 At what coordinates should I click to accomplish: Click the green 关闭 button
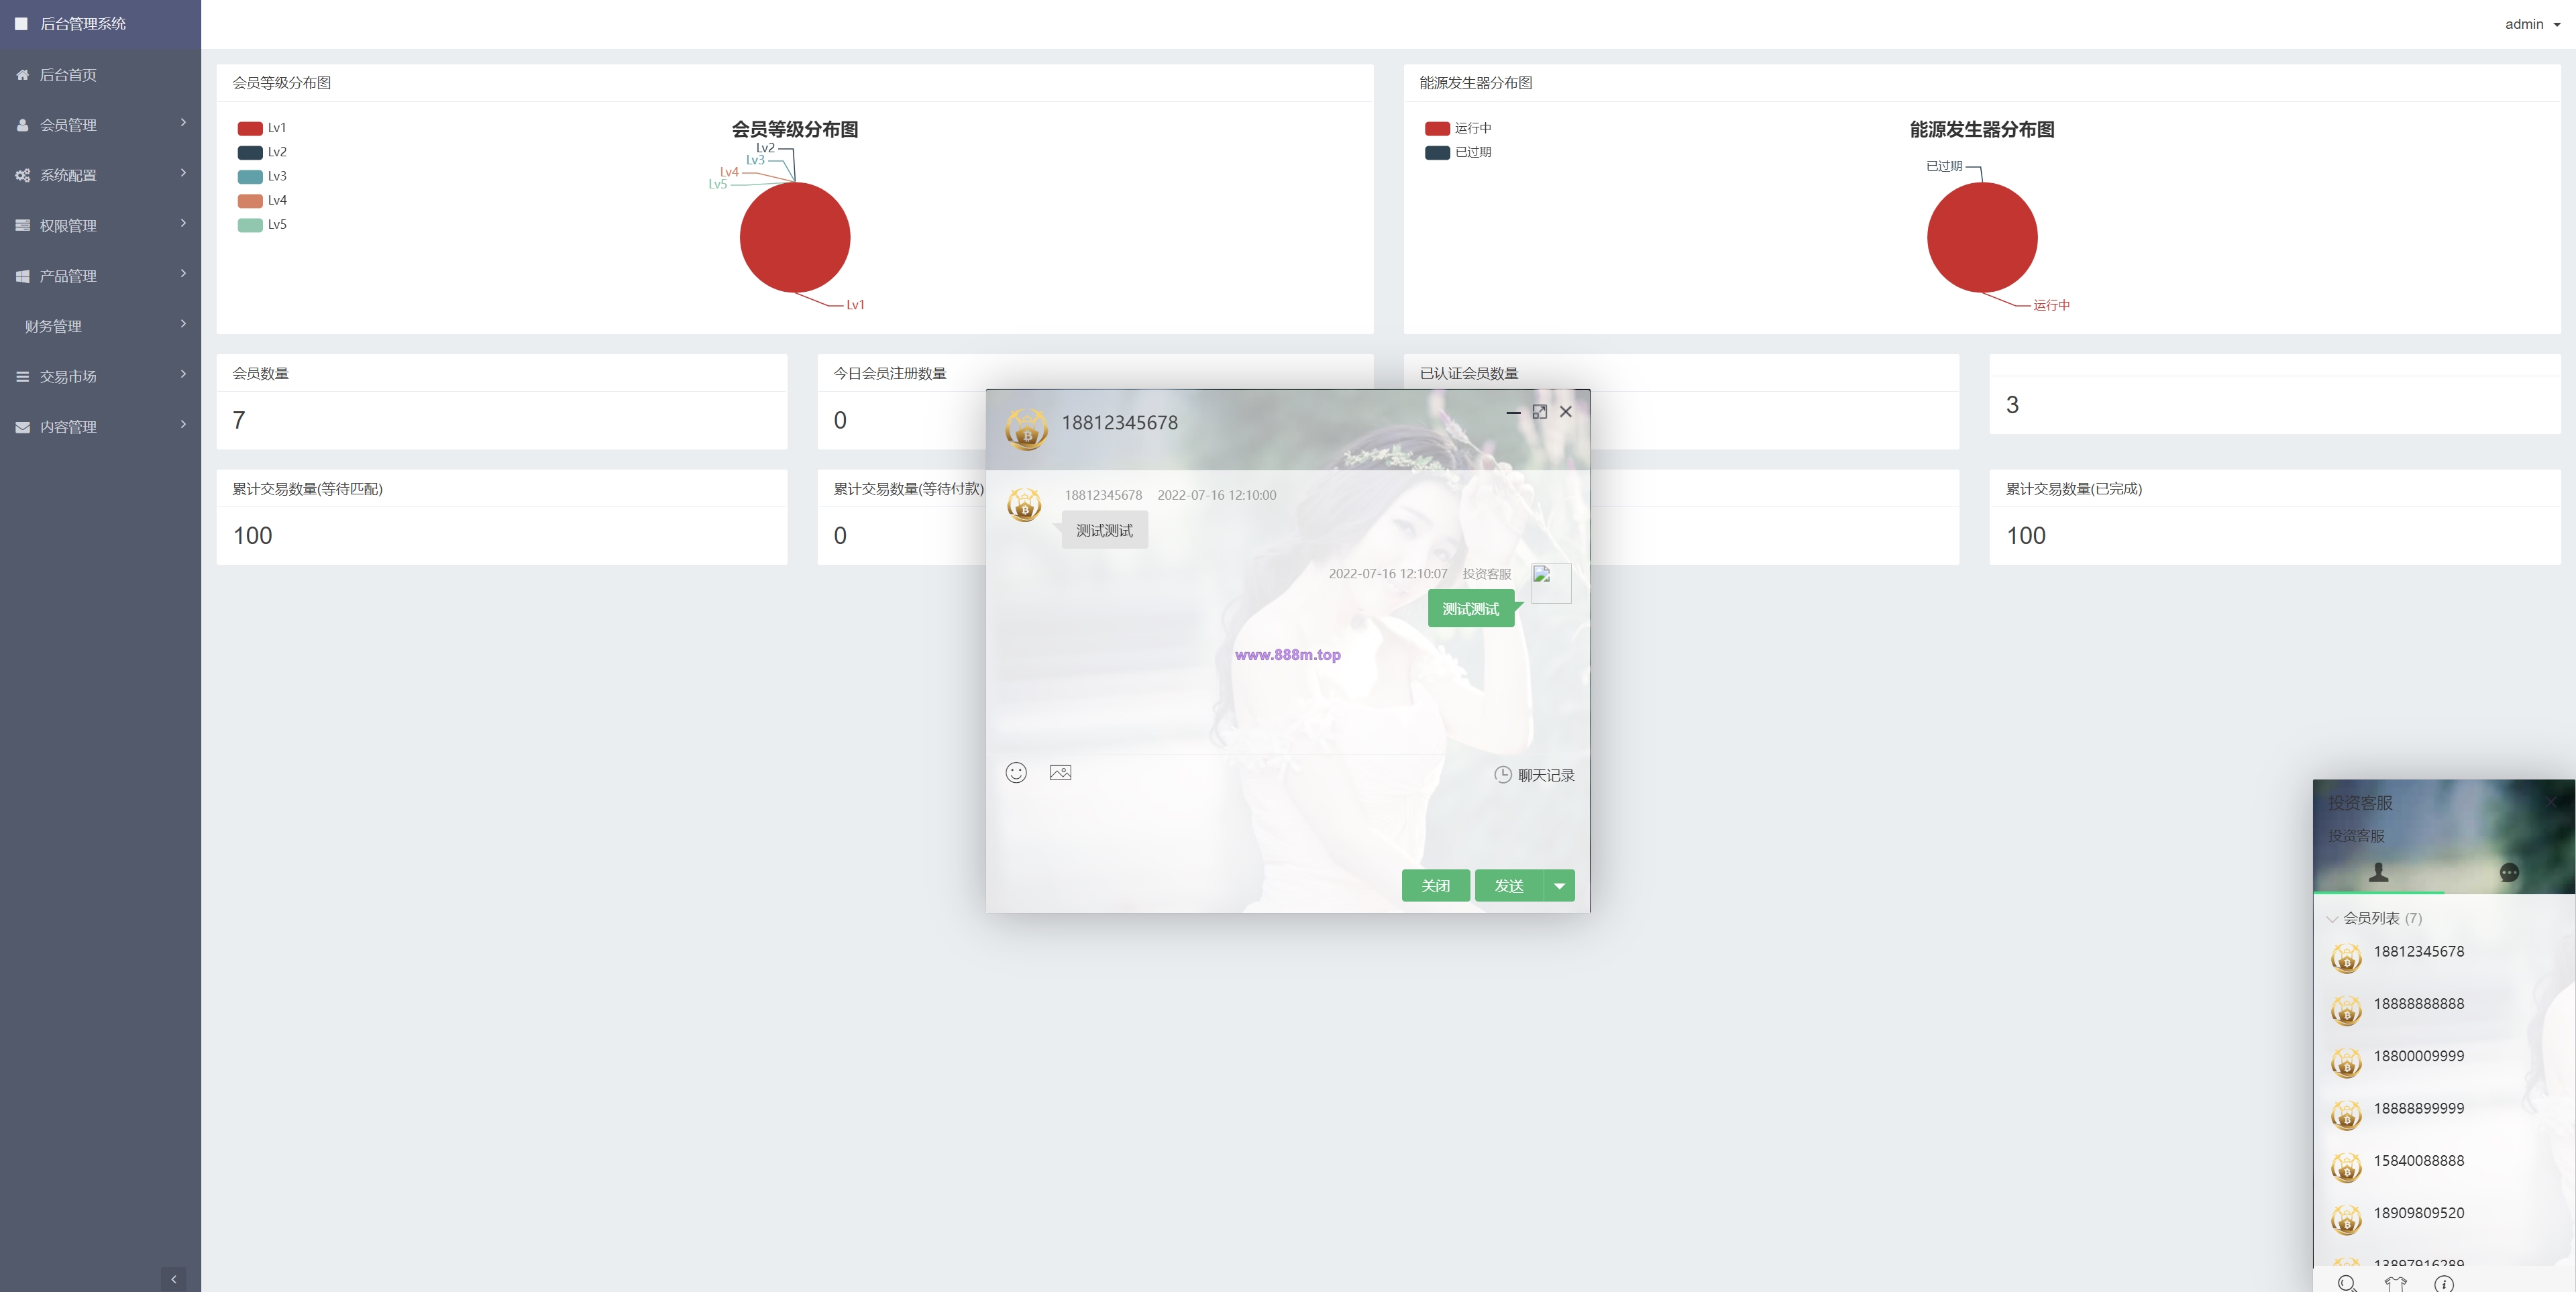coord(1435,885)
